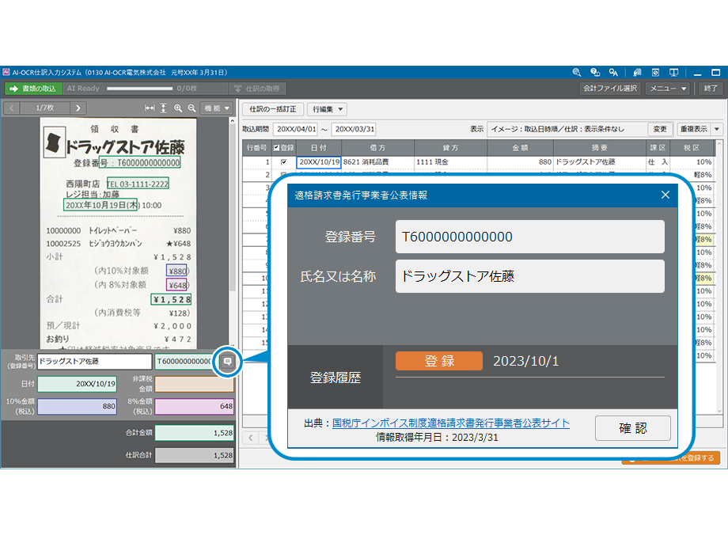Screen dimensions: 728x554
Task: Select the 1111 現金 credit cell
Action: [450, 162]
